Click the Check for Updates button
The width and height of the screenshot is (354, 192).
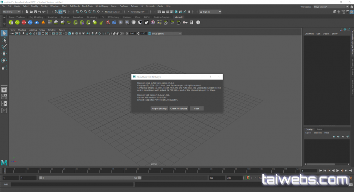click(x=179, y=108)
